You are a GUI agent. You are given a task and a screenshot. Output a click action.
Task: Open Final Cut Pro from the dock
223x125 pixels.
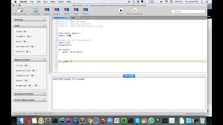point(144,121)
